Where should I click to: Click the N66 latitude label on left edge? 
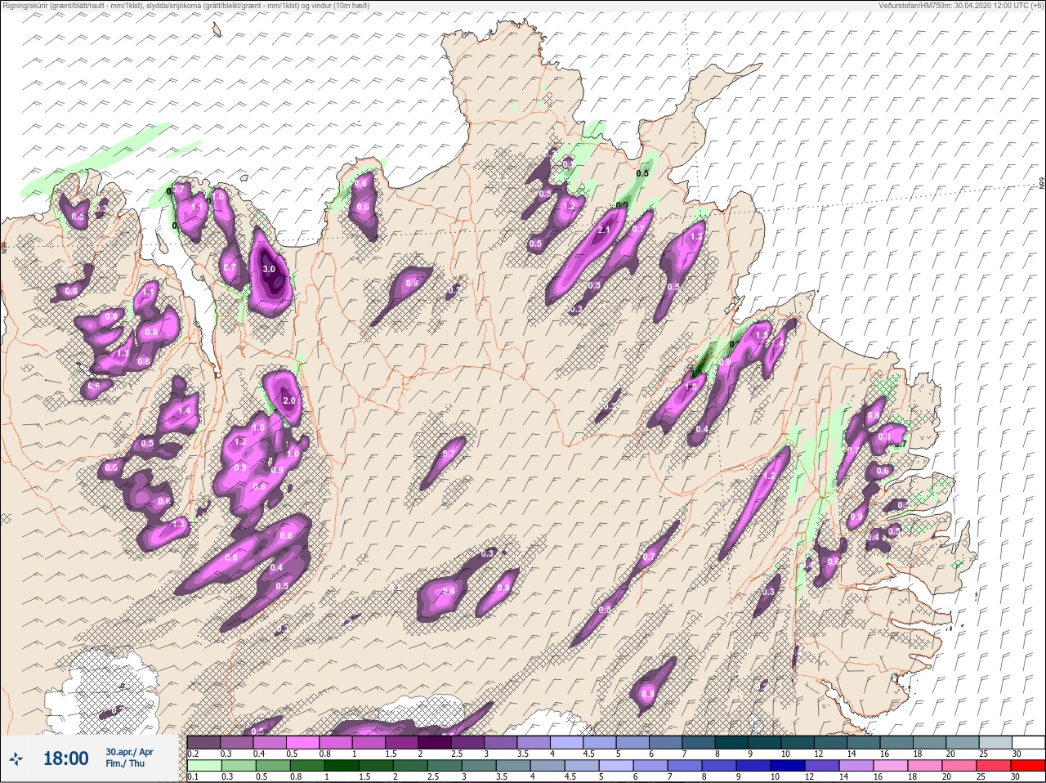(x=5, y=246)
